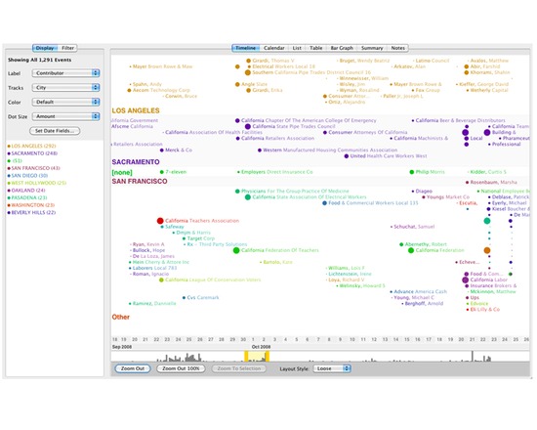Screen dimensions: 537x430
Task: Select PASADENA (23) legend entry
Action: 27,197
